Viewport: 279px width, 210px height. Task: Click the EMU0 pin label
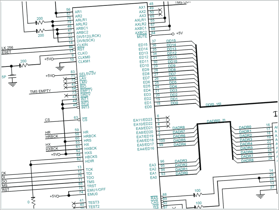click(x=93, y=194)
